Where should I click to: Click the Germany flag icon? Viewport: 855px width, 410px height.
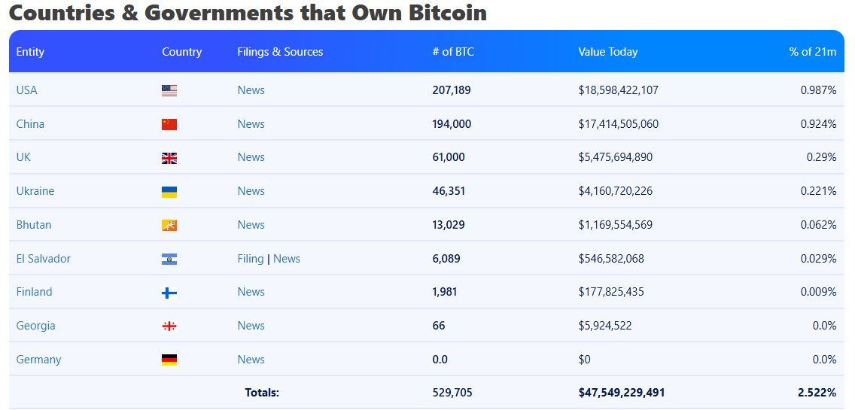pyautogui.click(x=169, y=360)
